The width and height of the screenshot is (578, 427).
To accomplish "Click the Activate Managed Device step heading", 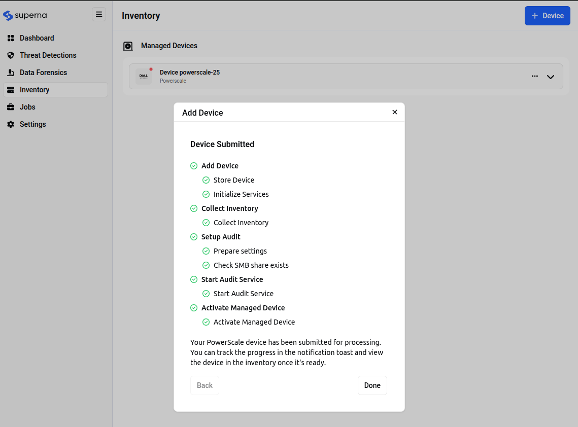I will point(243,308).
